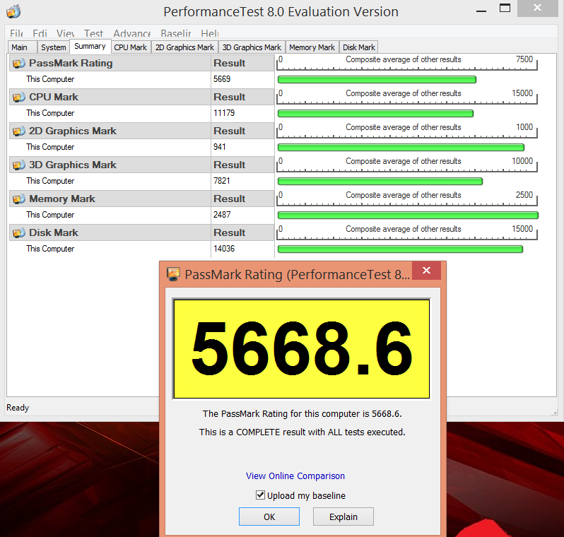
Task: Click This Computer under Disk Mark
Action: [x=50, y=249]
